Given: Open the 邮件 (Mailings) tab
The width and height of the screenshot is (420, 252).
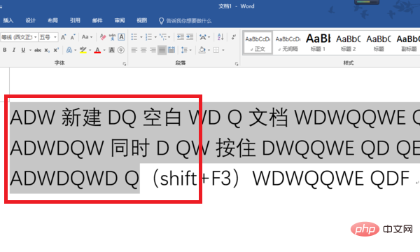Looking at the screenshot, I should (x=97, y=20).
